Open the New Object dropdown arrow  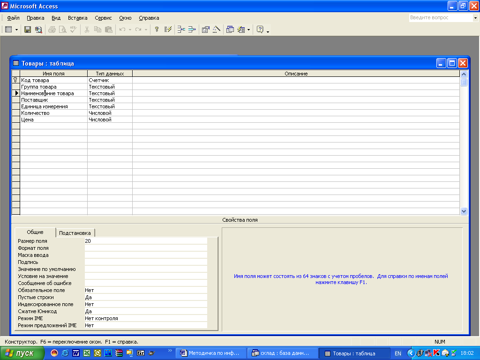click(248, 30)
